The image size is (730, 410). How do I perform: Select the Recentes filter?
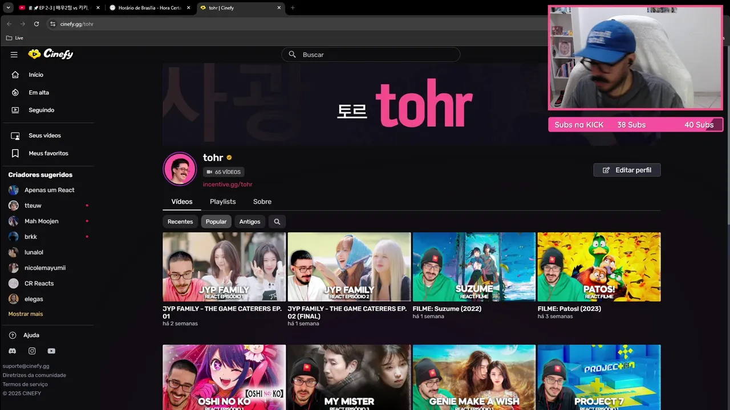180,222
